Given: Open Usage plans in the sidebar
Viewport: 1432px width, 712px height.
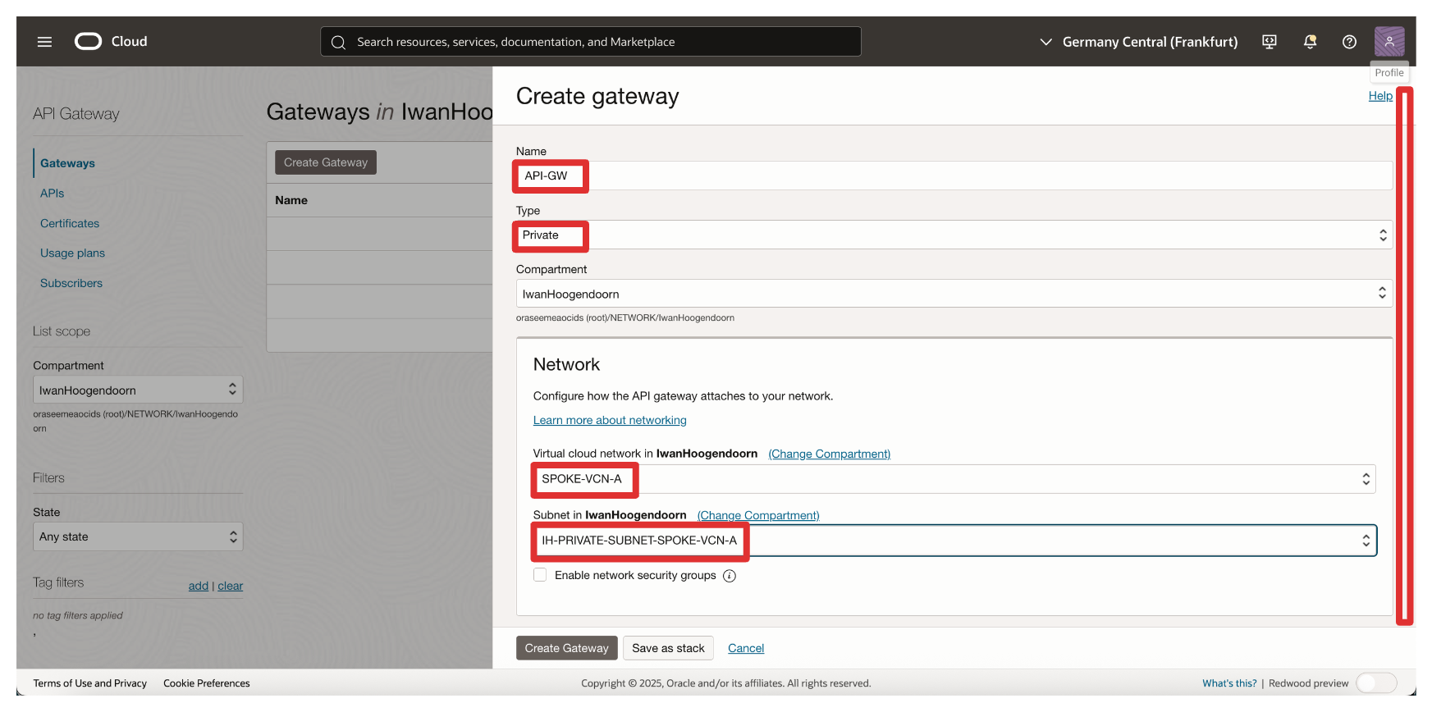Looking at the screenshot, I should point(72,253).
